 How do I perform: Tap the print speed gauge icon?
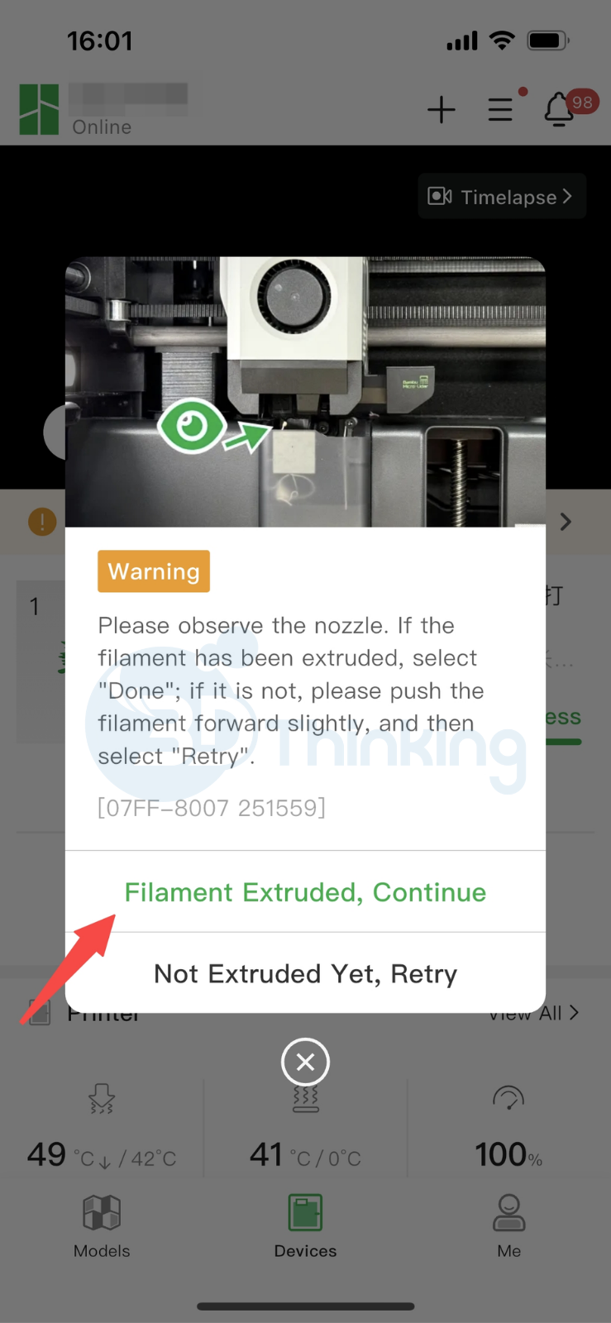[508, 1098]
